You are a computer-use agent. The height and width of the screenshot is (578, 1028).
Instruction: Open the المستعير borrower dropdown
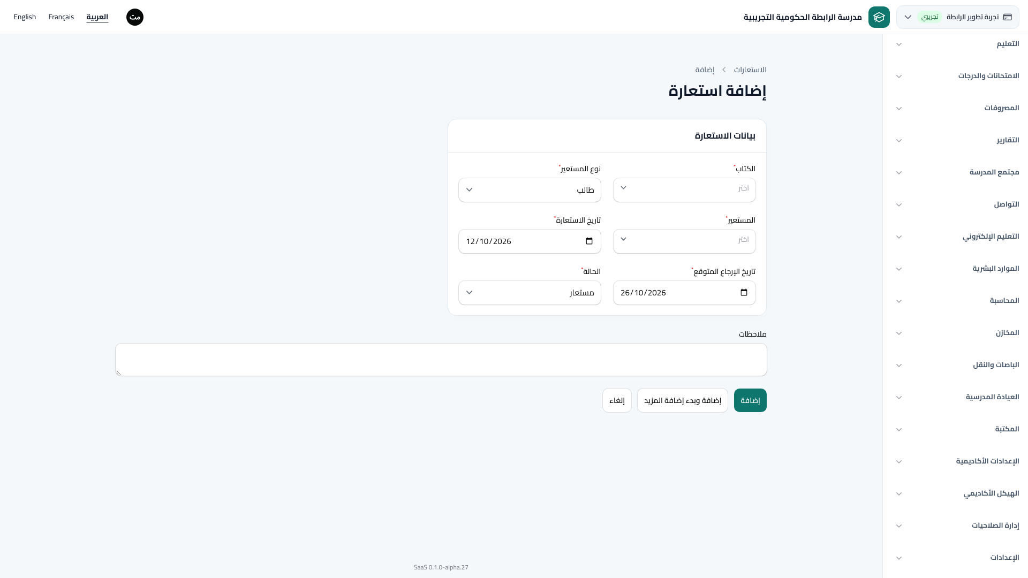pos(684,241)
